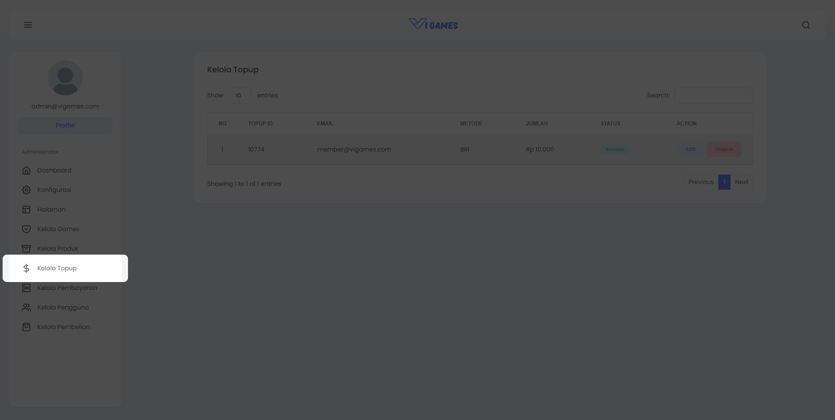Click email member@vigames.com in table
Screen dimensions: 835x420
(x=354, y=149)
